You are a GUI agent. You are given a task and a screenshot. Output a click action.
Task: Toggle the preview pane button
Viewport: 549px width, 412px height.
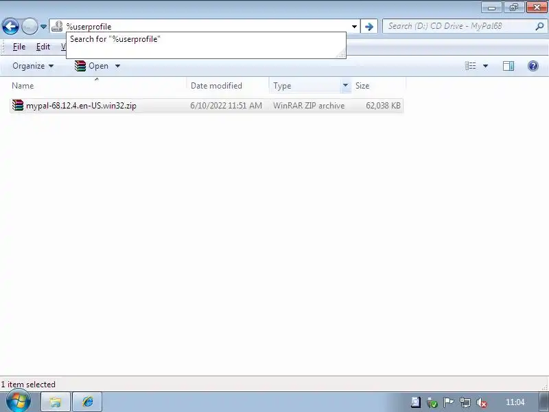tap(509, 66)
